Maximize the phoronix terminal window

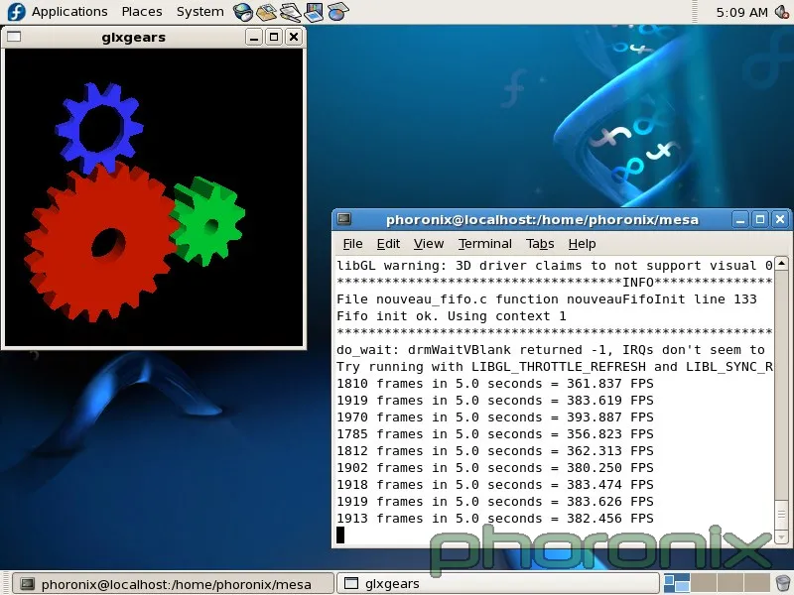(760, 219)
